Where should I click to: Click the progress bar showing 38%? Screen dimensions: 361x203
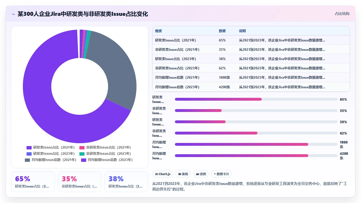[256, 122]
